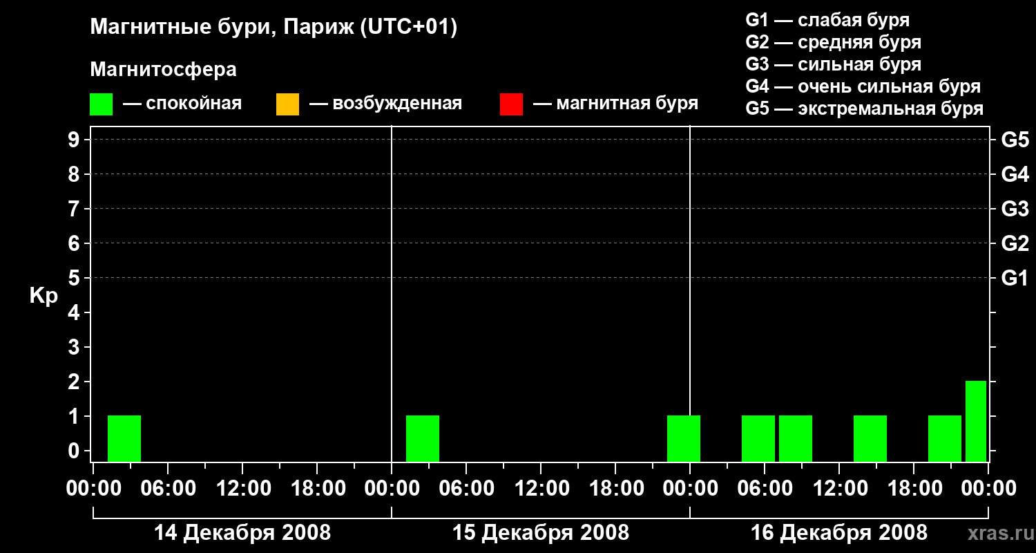The width and height of the screenshot is (1036, 553).
Task: Click the '— магнитная буря' legend label
Action: [x=615, y=104]
